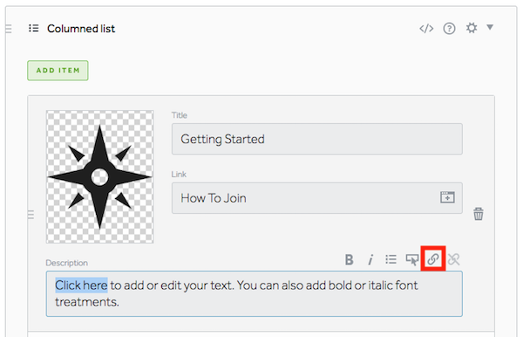Click the How To Join link field
The width and height of the screenshot is (523, 337).
(x=317, y=198)
